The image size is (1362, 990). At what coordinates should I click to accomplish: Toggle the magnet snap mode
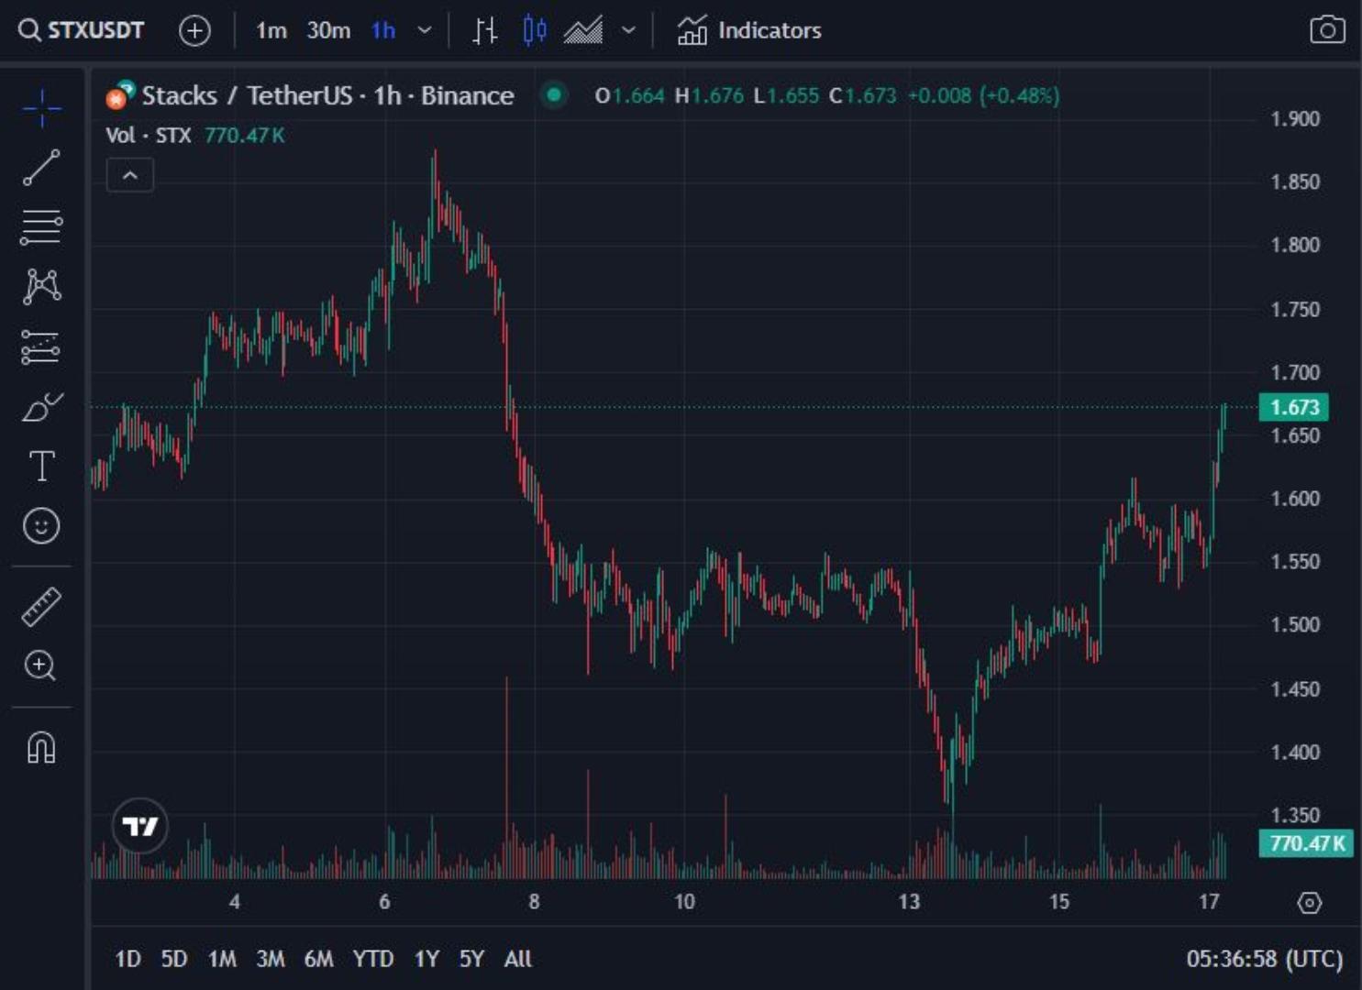pos(41,748)
